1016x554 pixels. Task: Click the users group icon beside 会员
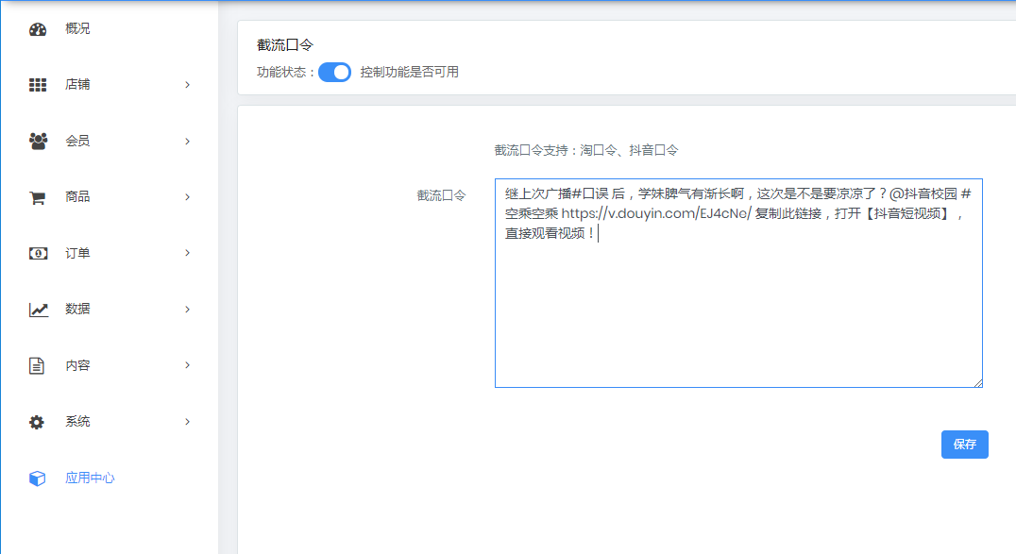38,141
